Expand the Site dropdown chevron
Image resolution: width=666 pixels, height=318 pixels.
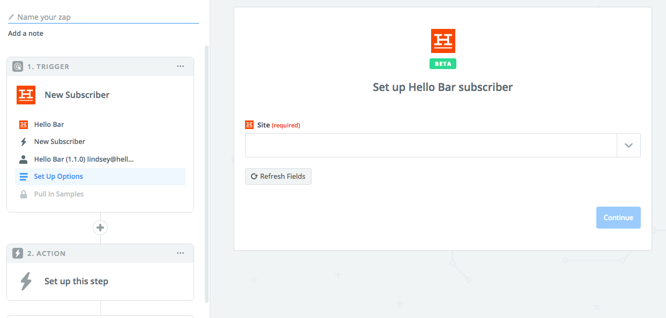[628, 146]
